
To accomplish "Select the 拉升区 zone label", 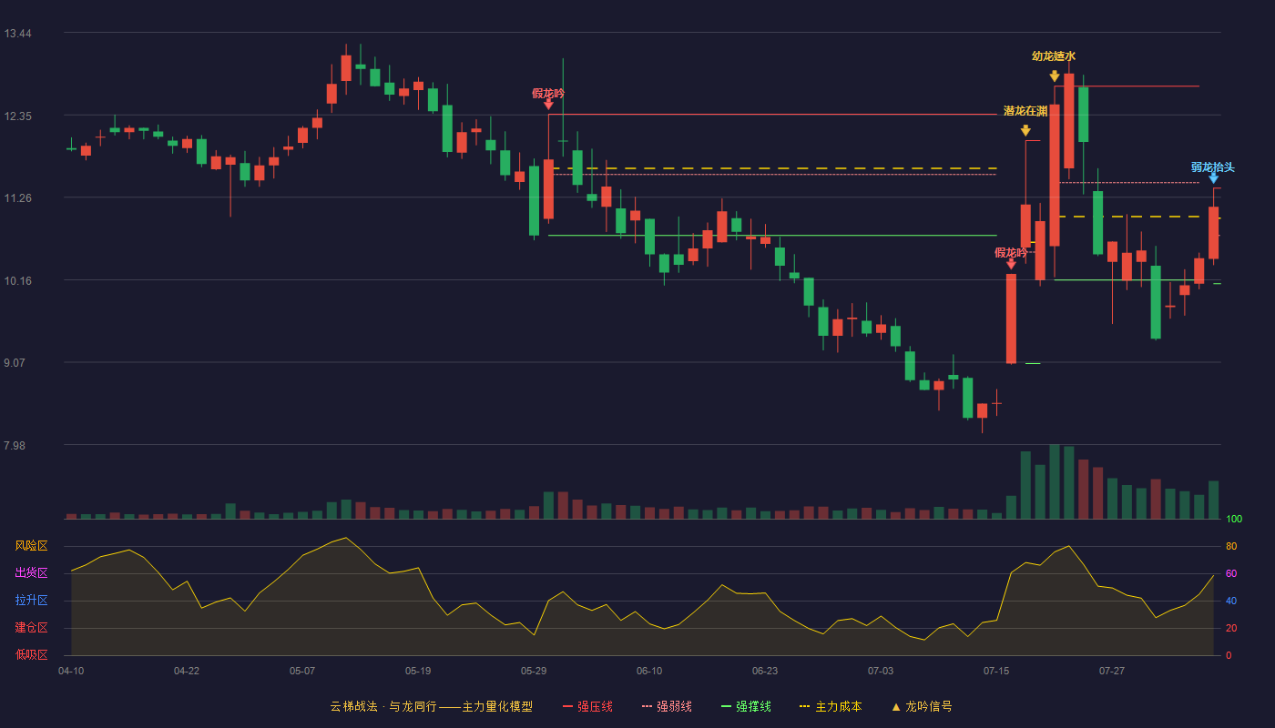I will [x=31, y=601].
